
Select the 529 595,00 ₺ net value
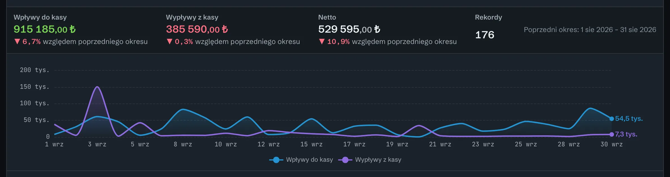point(349,29)
